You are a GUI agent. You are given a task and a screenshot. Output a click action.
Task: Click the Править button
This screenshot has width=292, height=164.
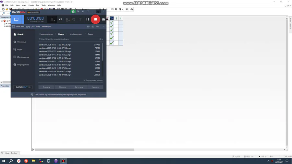tap(63, 87)
